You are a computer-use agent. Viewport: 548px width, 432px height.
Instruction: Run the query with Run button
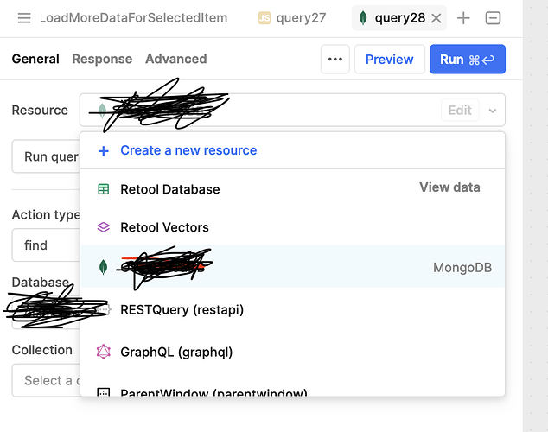click(468, 59)
